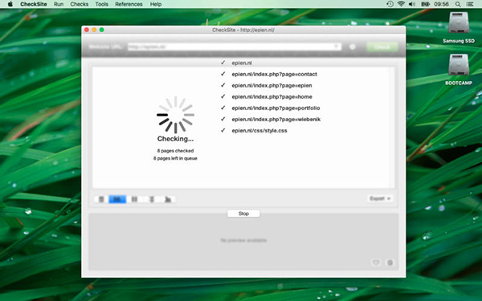Open the References menu
The width and height of the screenshot is (482, 301).
129,4
